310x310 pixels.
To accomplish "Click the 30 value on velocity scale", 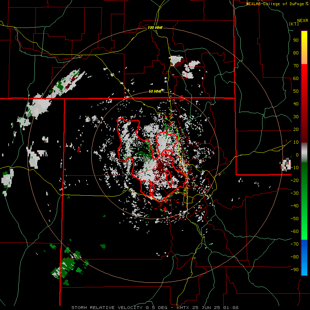I will pos(296,117).
